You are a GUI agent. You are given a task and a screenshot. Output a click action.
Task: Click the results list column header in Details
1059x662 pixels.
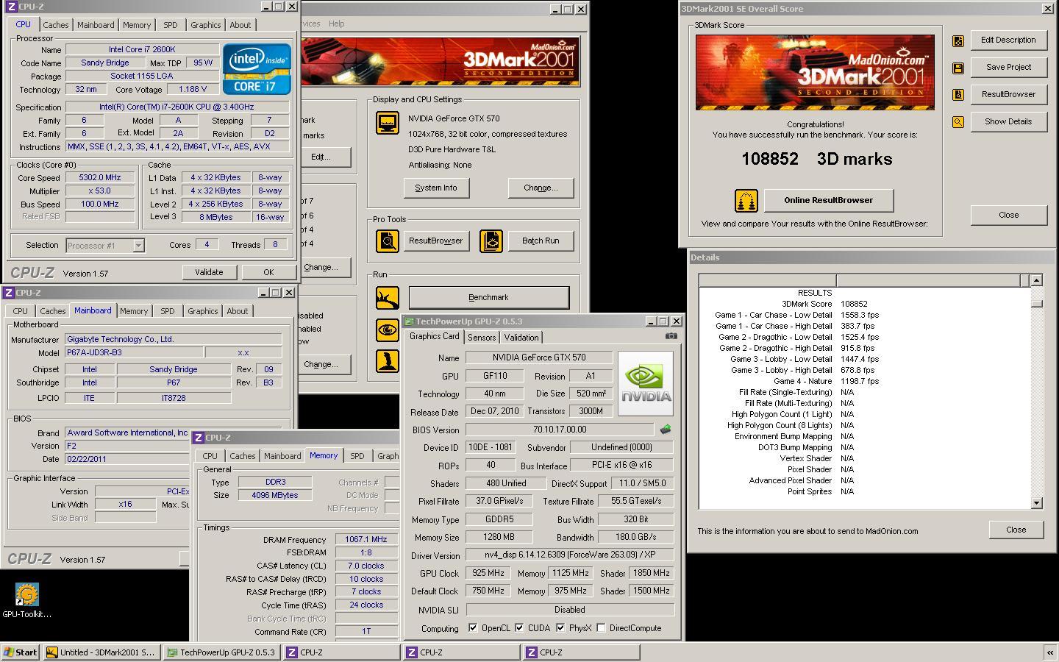coord(864,280)
